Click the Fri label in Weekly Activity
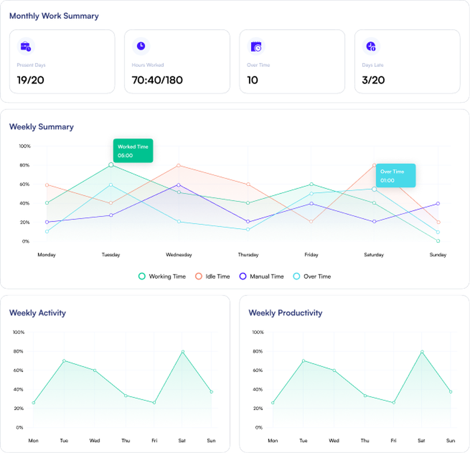The width and height of the screenshot is (470, 453). [154, 441]
